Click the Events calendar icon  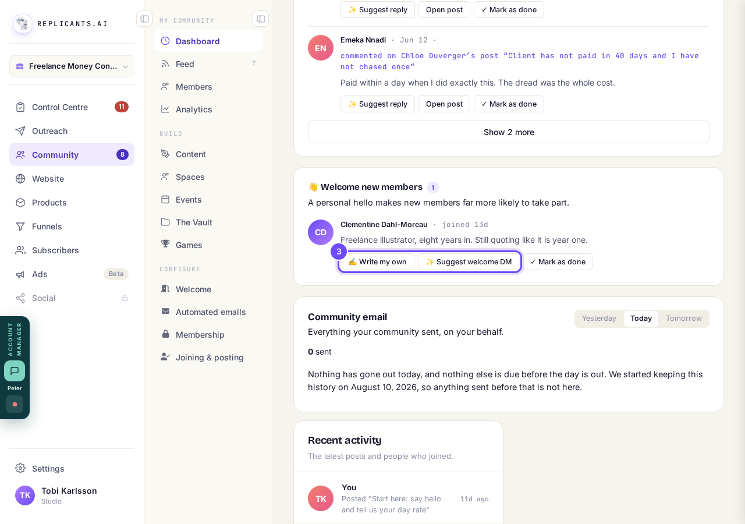click(165, 200)
